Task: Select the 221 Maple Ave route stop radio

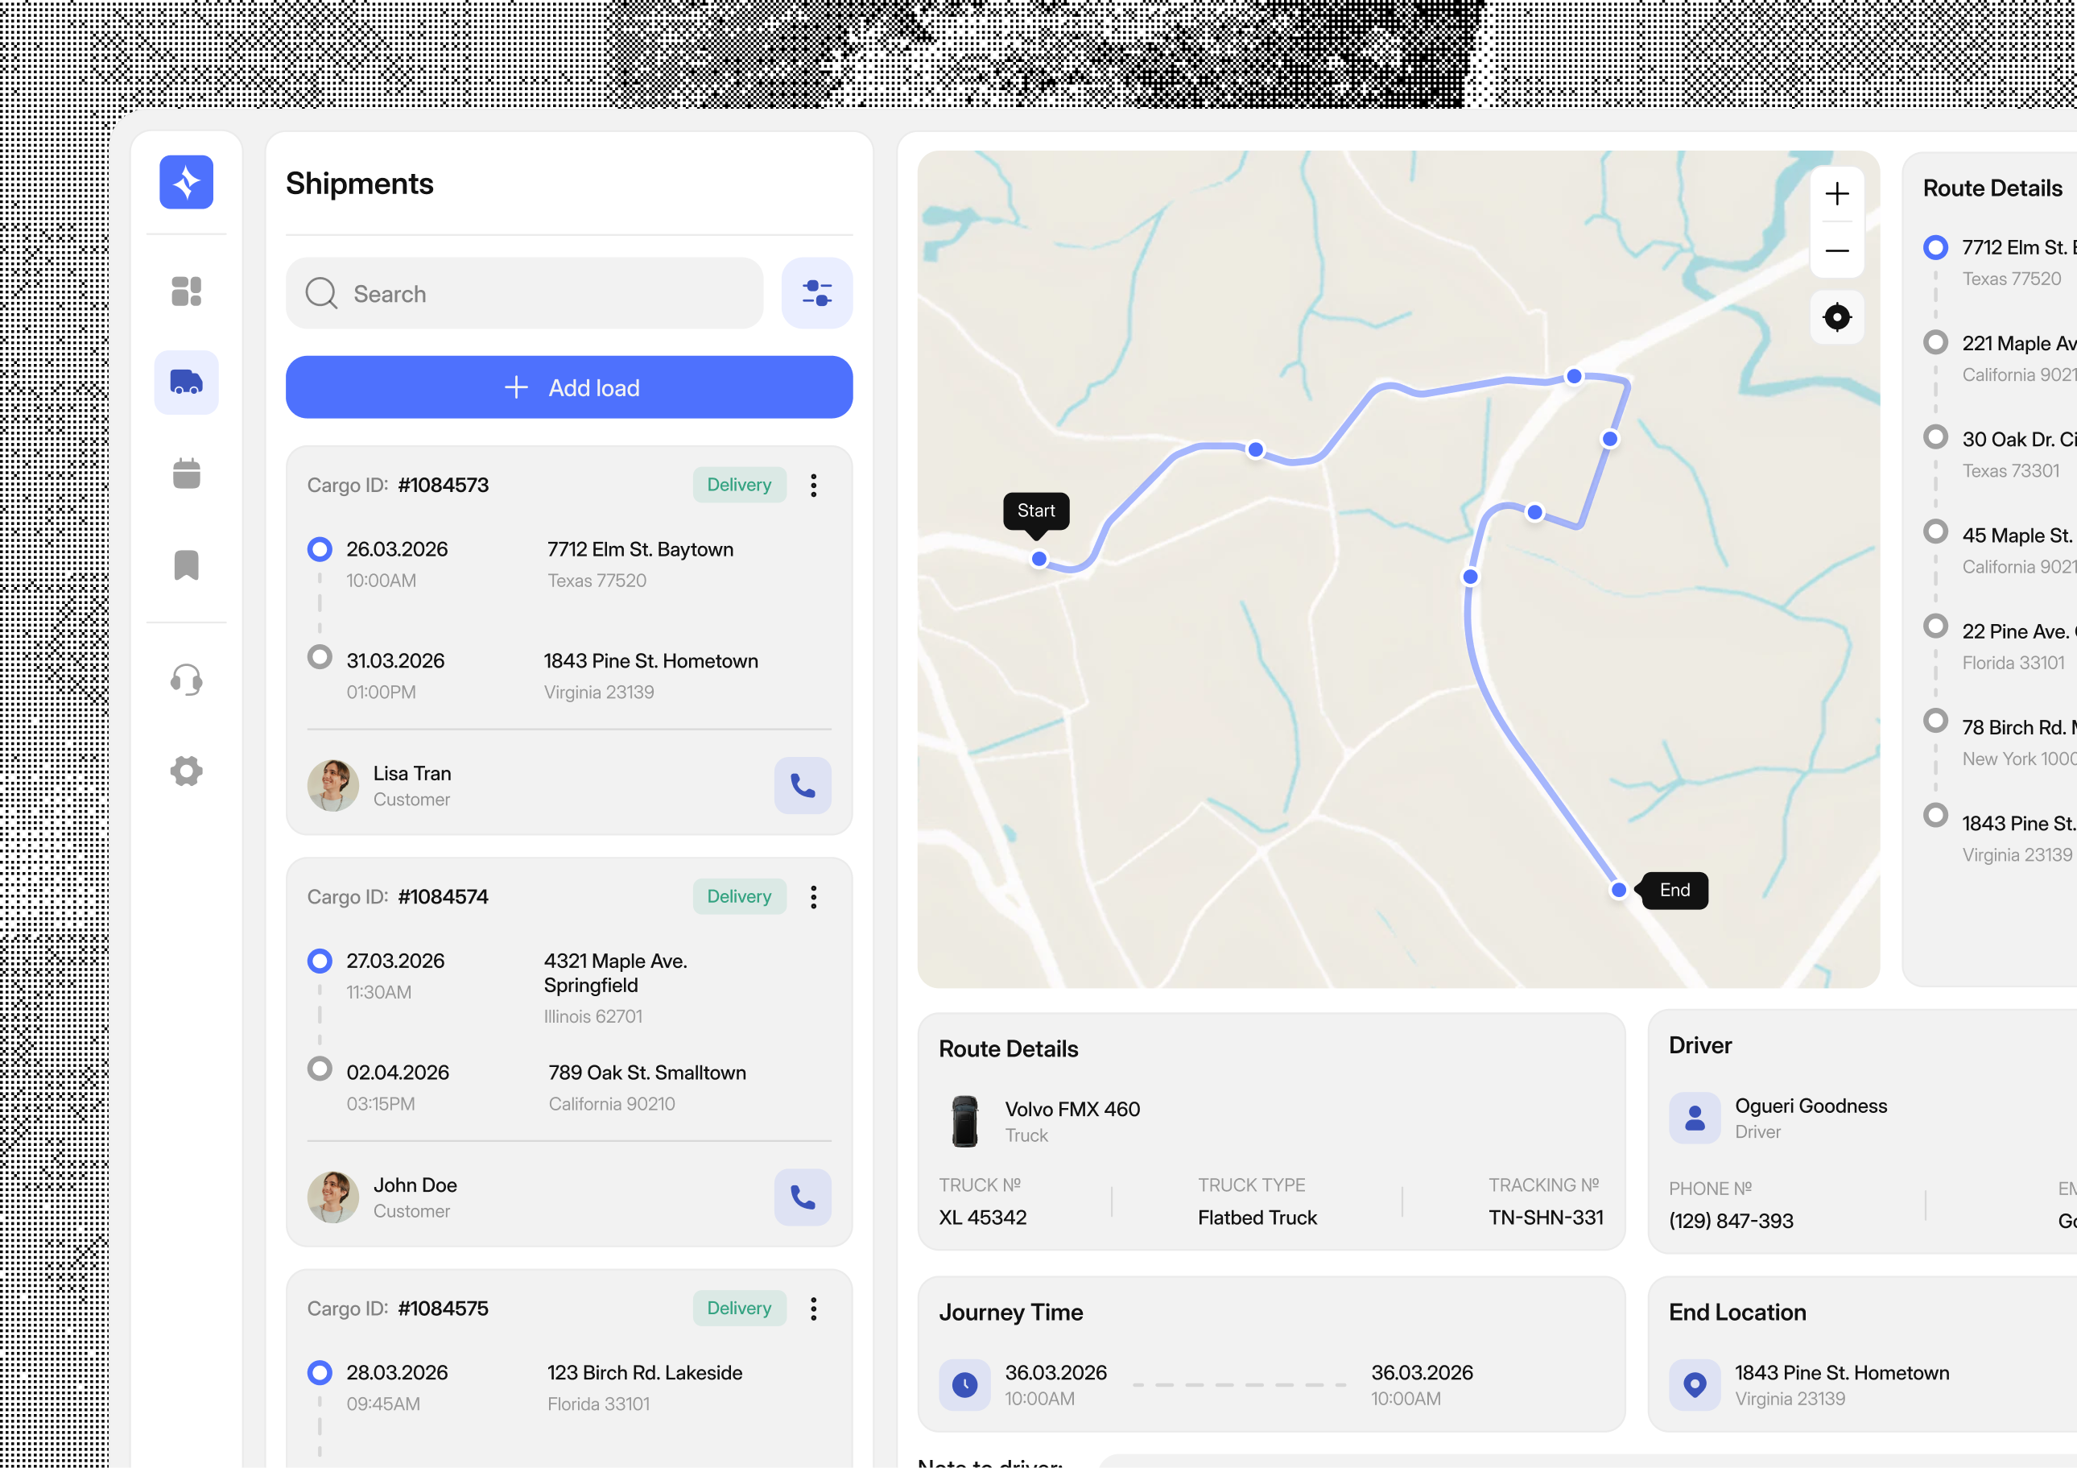Action: point(1935,343)
